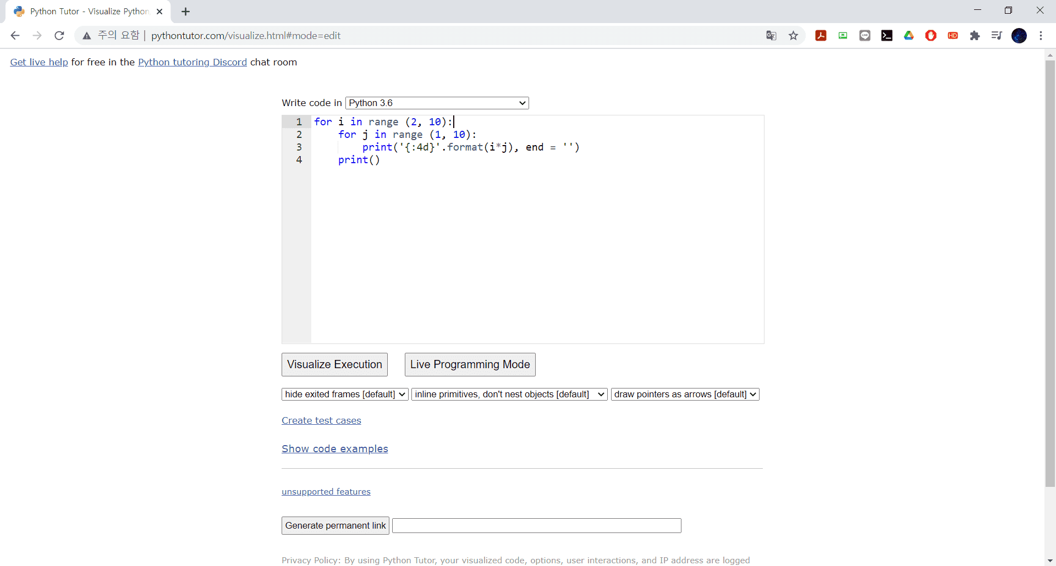Reload the Python Tutor page
The width and height of the screenshot is (1056, 566).
click(x=59, y=36)
